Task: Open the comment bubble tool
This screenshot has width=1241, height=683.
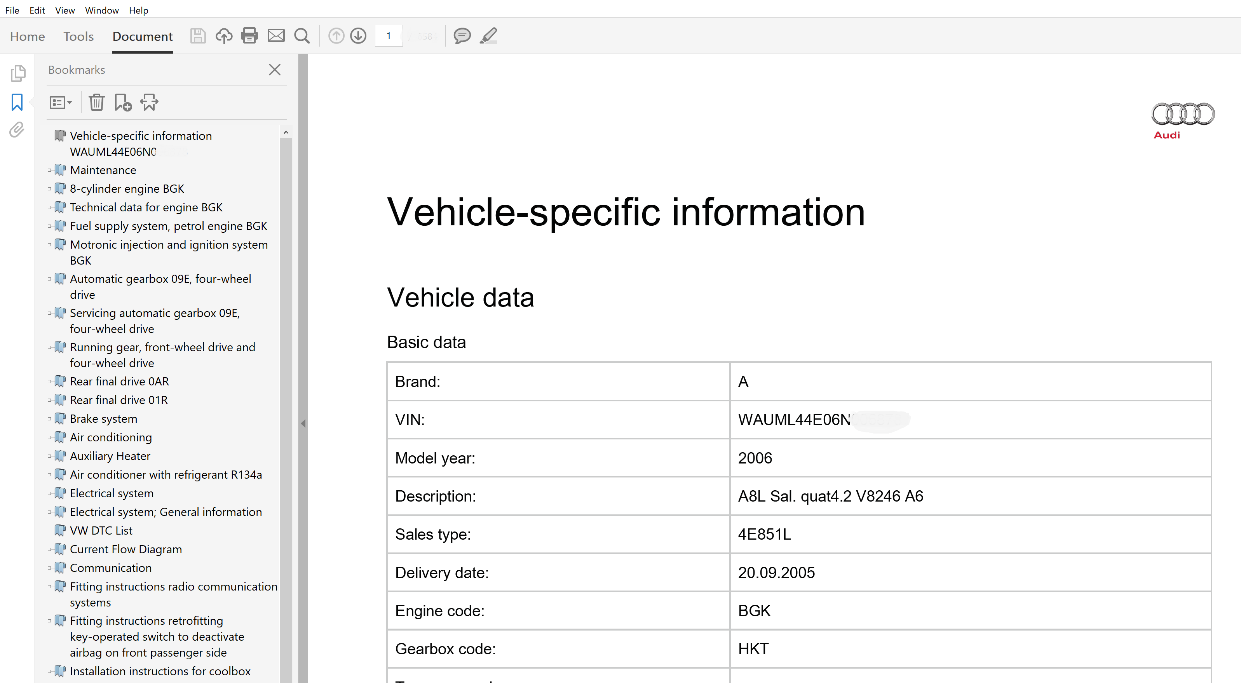Action: (x=462, y=36)
